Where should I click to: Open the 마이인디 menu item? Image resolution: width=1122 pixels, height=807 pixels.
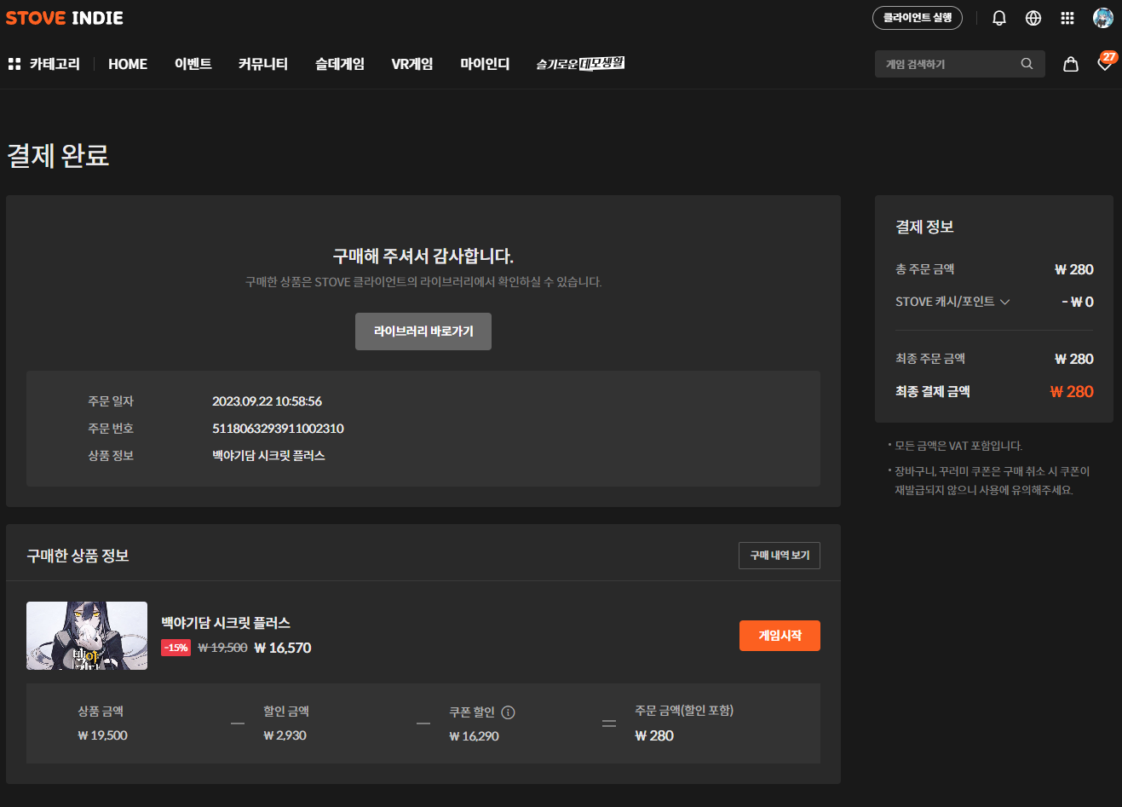point(485,64)
